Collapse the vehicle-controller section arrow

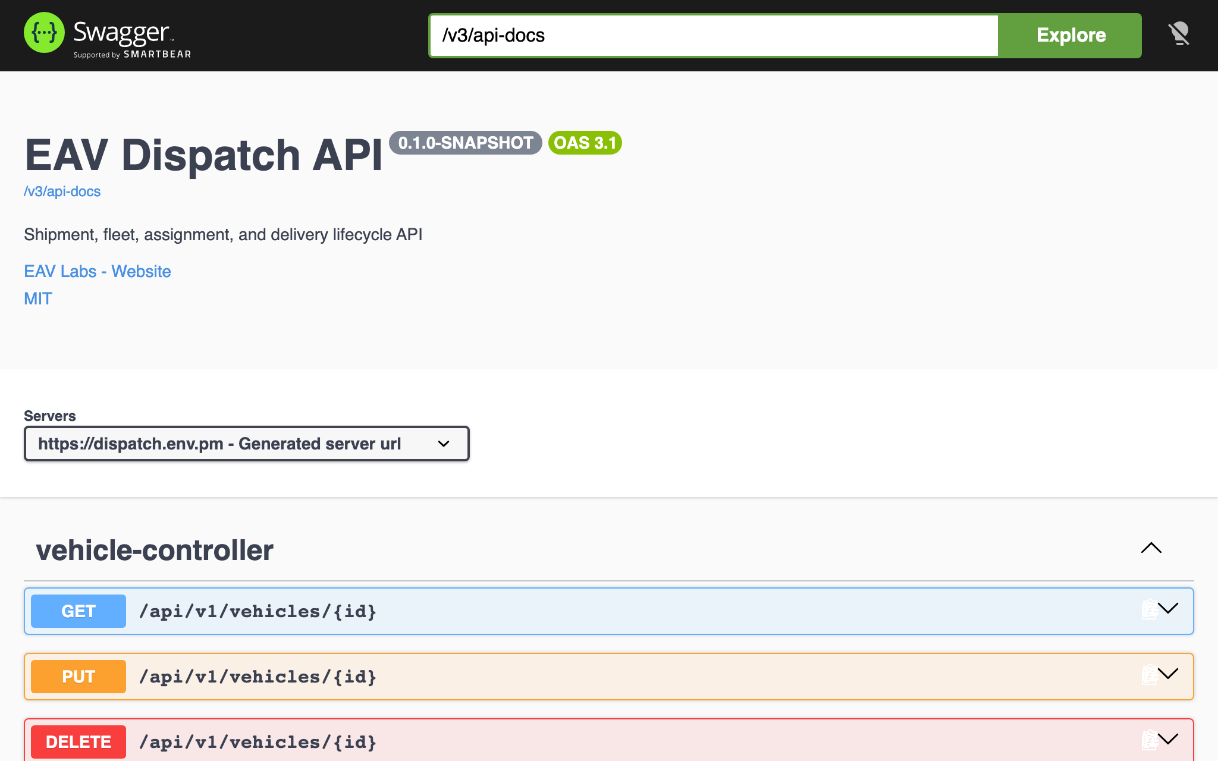coord(1151,548)
